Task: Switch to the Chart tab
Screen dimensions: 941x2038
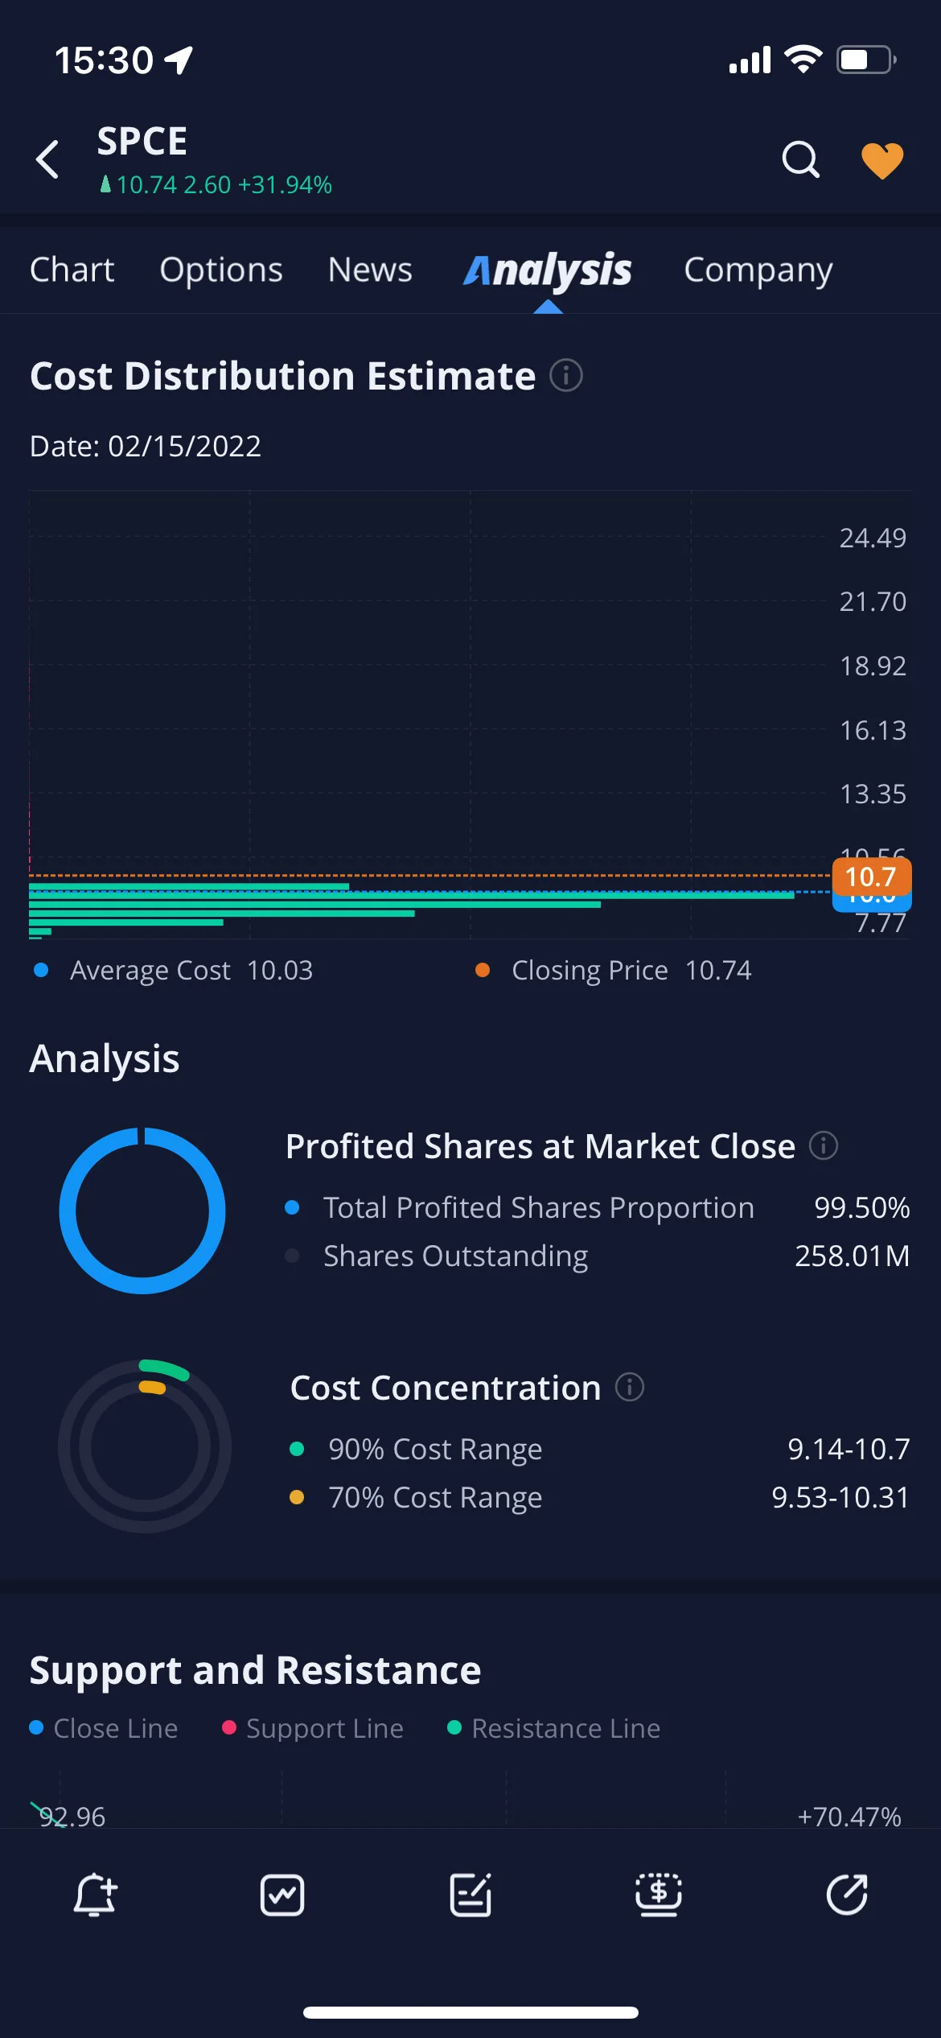Action: point(72,270)
